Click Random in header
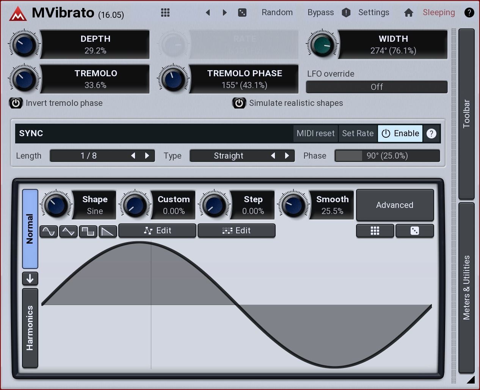The image size is (480, 390). point(277,13)
